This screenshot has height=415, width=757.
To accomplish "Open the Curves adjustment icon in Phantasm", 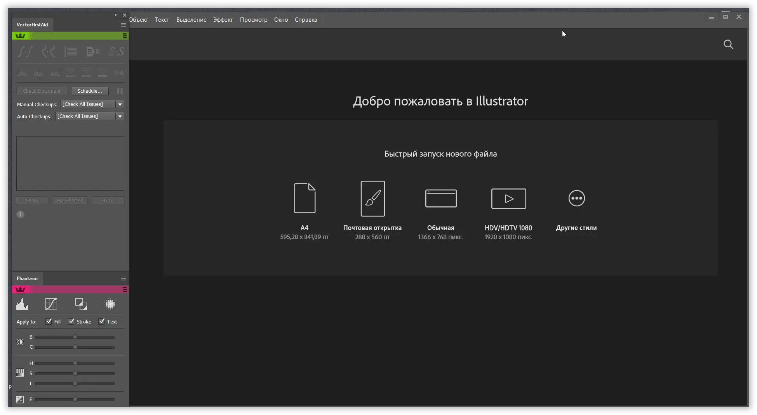I will click(x=51, y=304).
